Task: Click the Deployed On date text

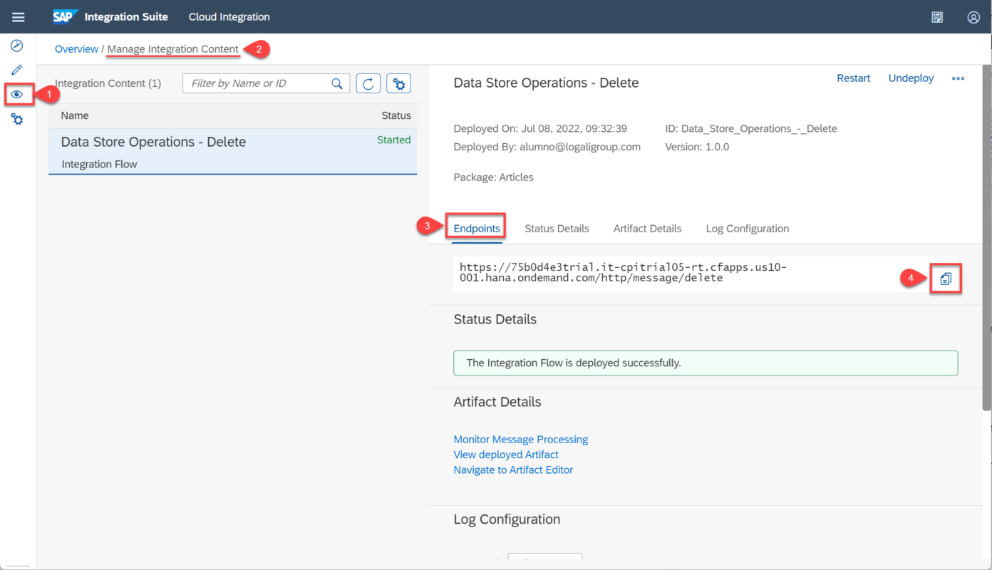Action: tap(540, 129)
